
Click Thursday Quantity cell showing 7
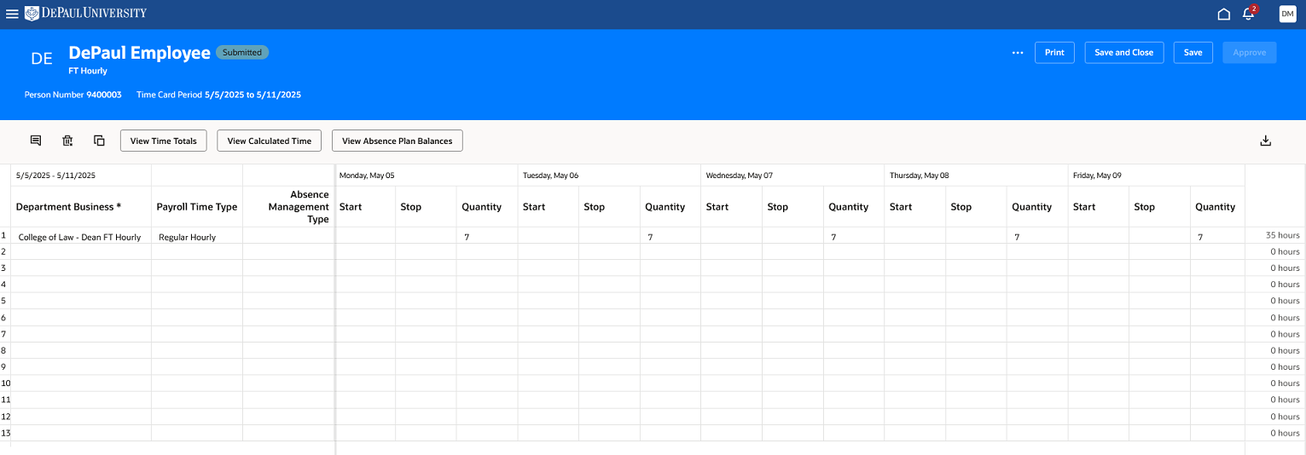1037,236
